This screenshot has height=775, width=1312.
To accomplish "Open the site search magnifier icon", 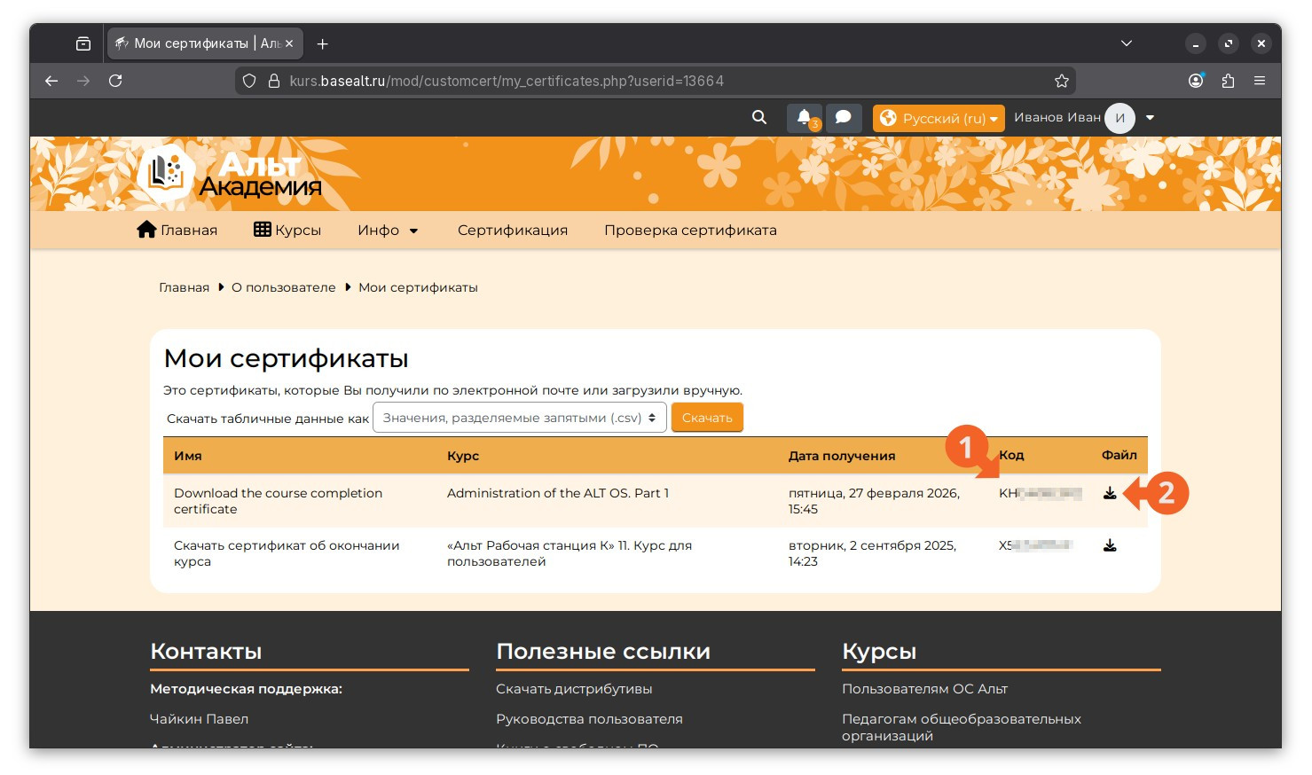I will (759, 117).
